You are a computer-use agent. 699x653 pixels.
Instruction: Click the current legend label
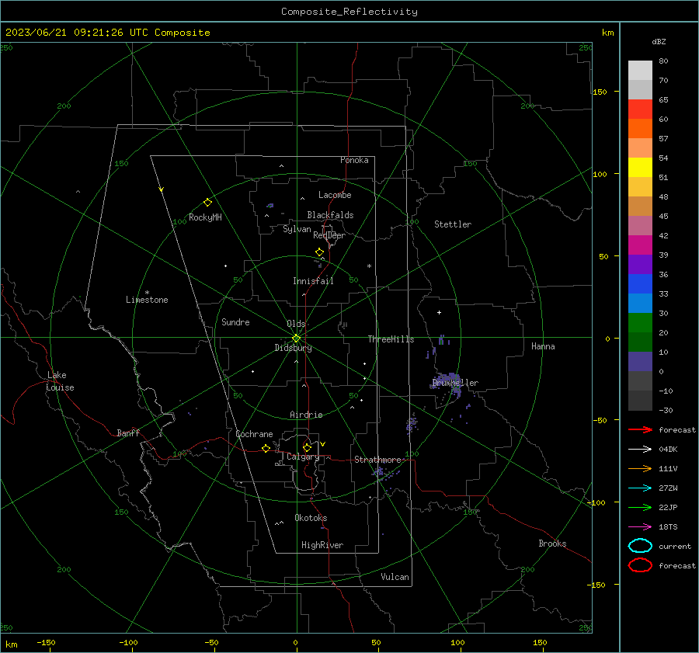(x=674, y=547)
